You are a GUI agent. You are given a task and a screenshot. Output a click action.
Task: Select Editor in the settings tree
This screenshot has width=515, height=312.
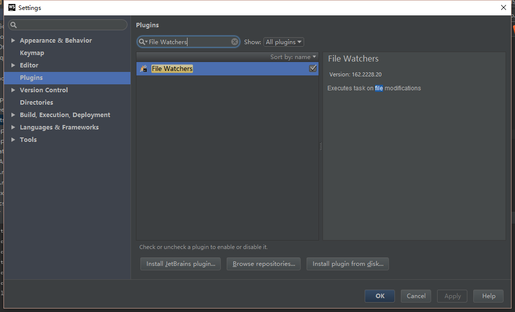click(29, 65)
